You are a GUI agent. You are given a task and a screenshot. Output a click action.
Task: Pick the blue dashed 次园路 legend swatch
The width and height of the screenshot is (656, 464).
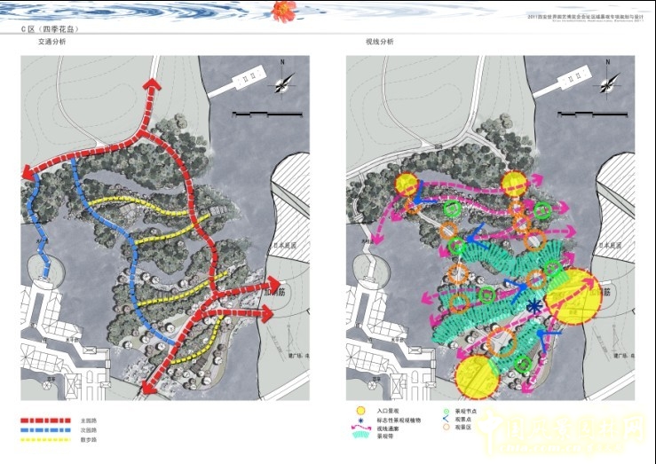coord(47,429)
